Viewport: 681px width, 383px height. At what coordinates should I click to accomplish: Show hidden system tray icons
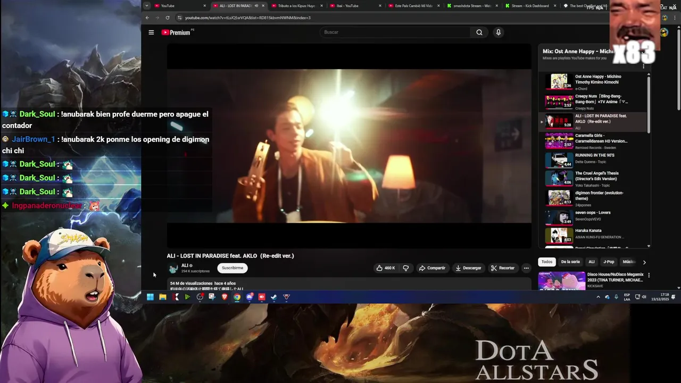tap(598, 297)
